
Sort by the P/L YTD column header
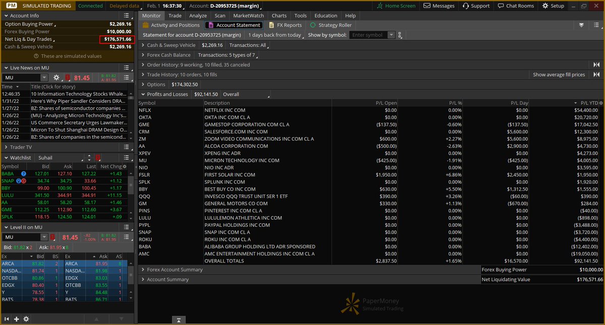click(589, 103)
